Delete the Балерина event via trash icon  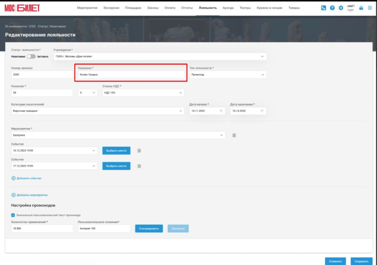pos(234,135)
